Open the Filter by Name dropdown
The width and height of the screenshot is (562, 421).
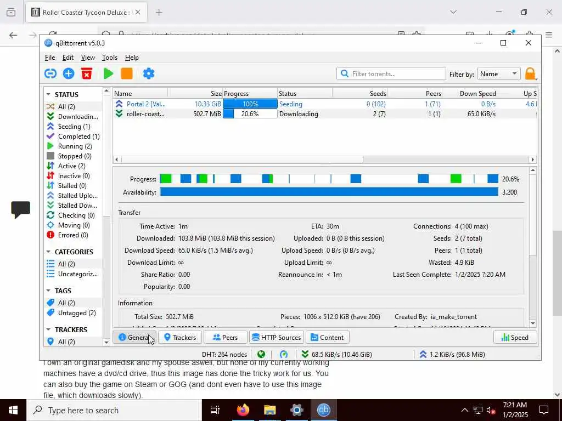(x=498, y=74)
